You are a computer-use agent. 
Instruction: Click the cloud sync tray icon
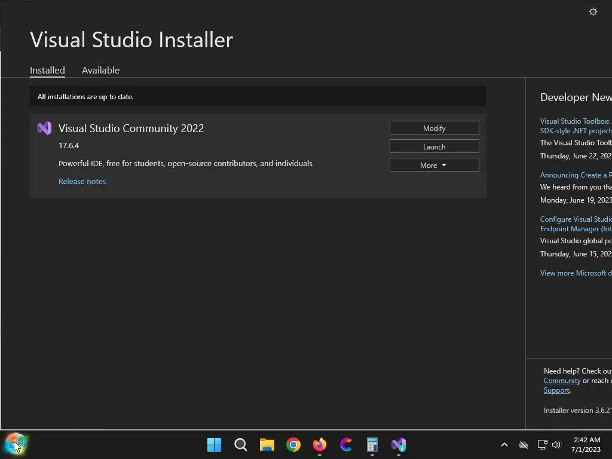tap(524, 445)
